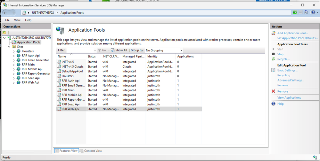Select the Housters application pool name
This screenshot has height=161, width=320.
68,76
